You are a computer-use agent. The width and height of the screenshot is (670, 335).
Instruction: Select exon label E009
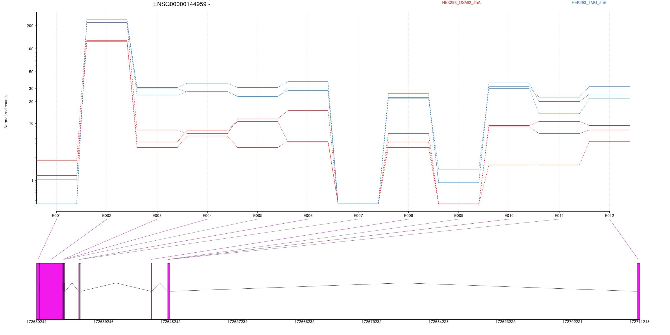coord(459,216)
